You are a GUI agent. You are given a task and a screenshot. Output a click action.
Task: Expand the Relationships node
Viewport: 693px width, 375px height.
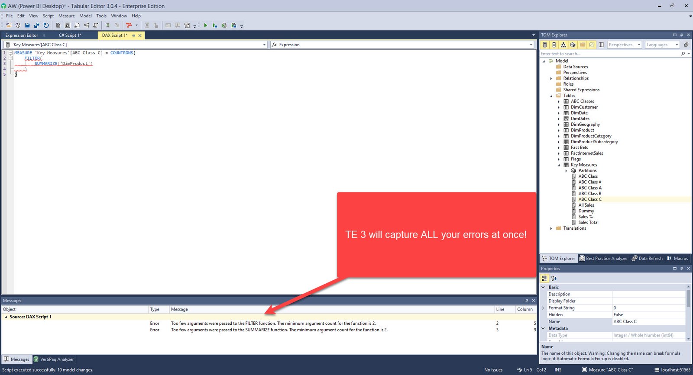coord(551,78)
